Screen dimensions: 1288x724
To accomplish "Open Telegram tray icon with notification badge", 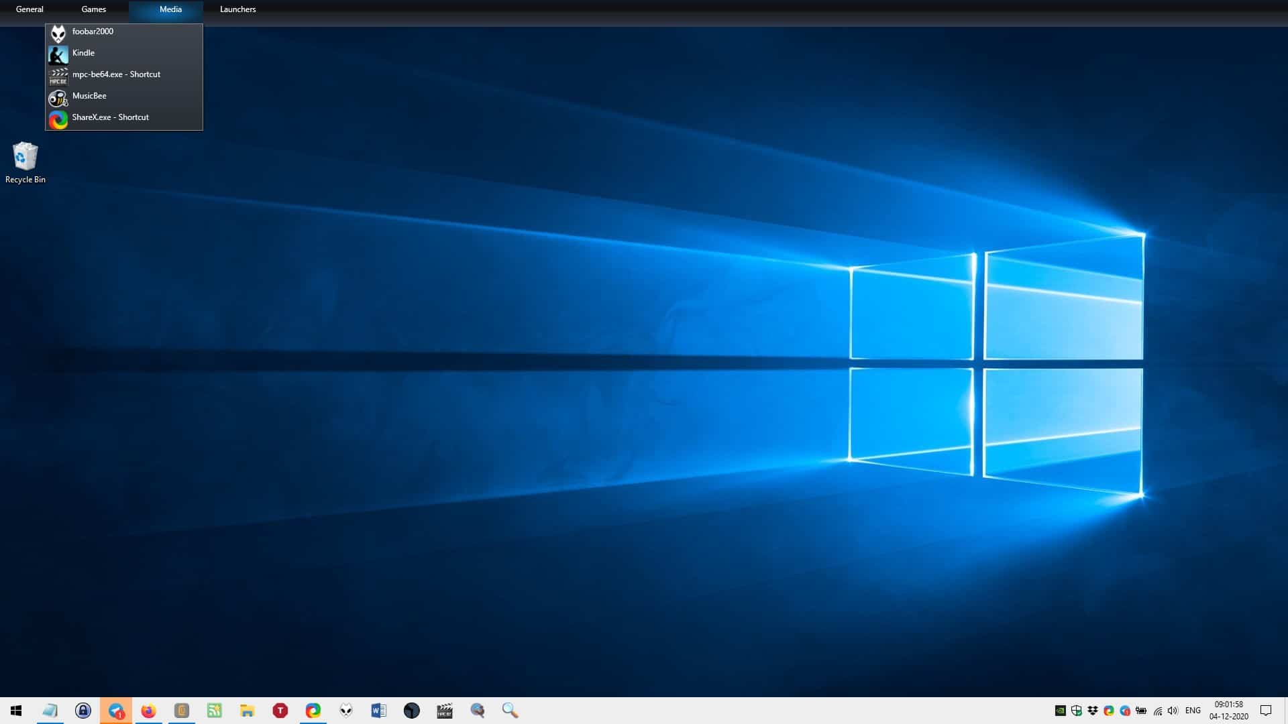I will 1125,711.
